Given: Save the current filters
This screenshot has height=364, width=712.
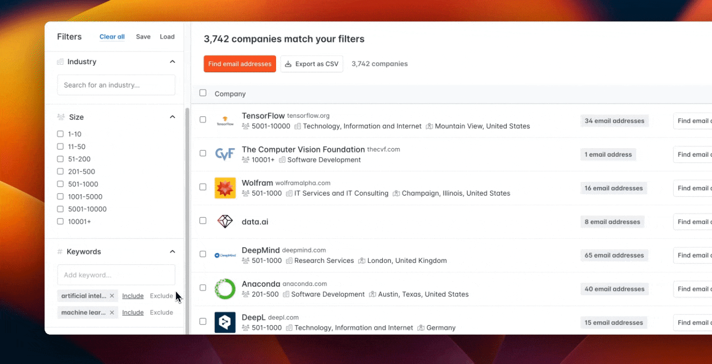Looking at the screenshot, I should [x=143, y=37].
